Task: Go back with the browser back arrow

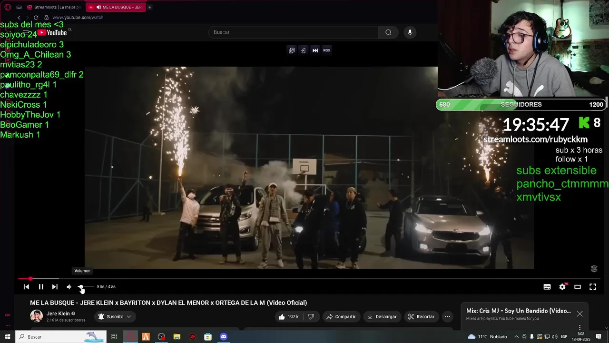Action: coord(19,18)
